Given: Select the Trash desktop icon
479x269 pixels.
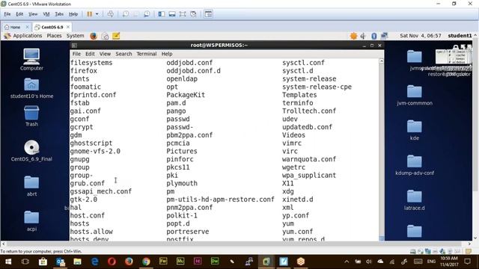Looking at the screenshot, I should [31, 116].
